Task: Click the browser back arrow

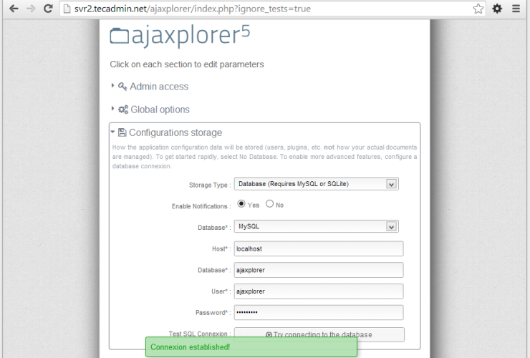Action: 13,9
